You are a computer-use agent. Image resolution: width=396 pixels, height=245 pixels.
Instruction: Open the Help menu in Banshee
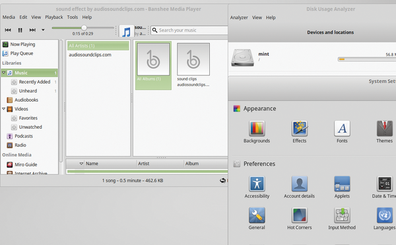click(87, 17)
